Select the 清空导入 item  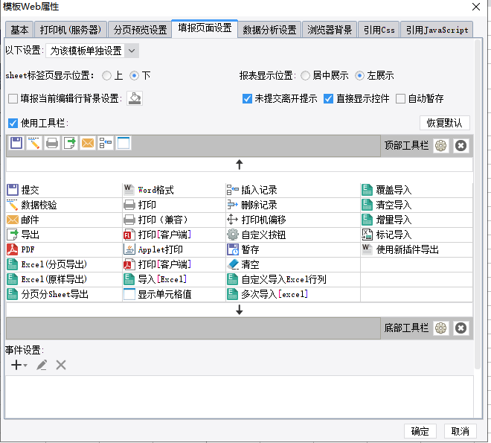pos(417,205)
